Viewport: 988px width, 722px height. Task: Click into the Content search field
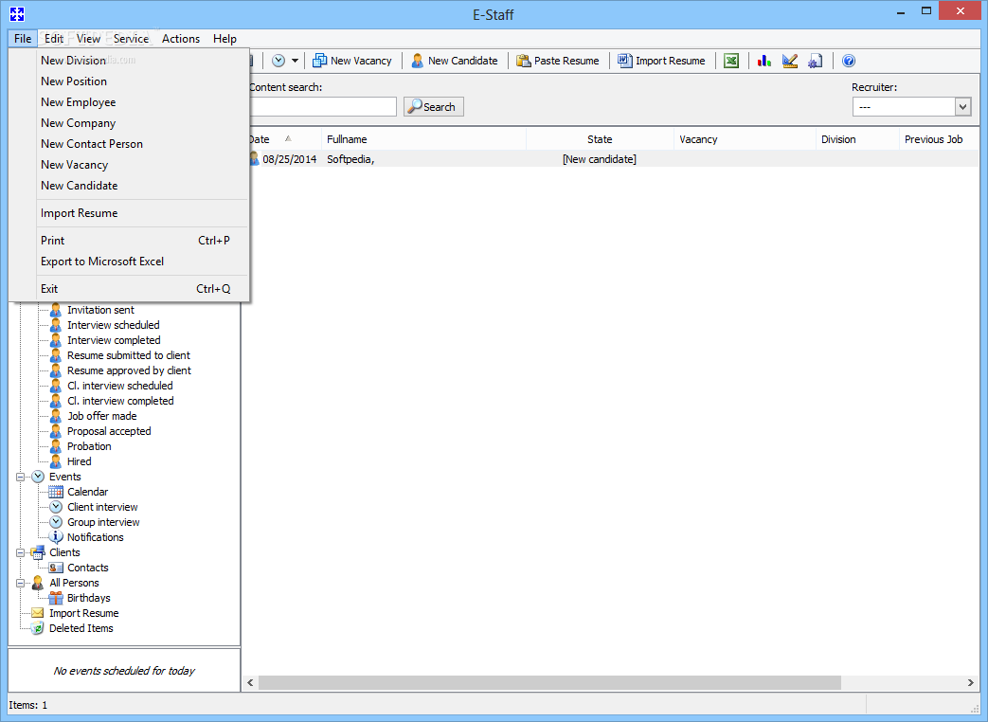pyautogui.click(x=323, y=107)
